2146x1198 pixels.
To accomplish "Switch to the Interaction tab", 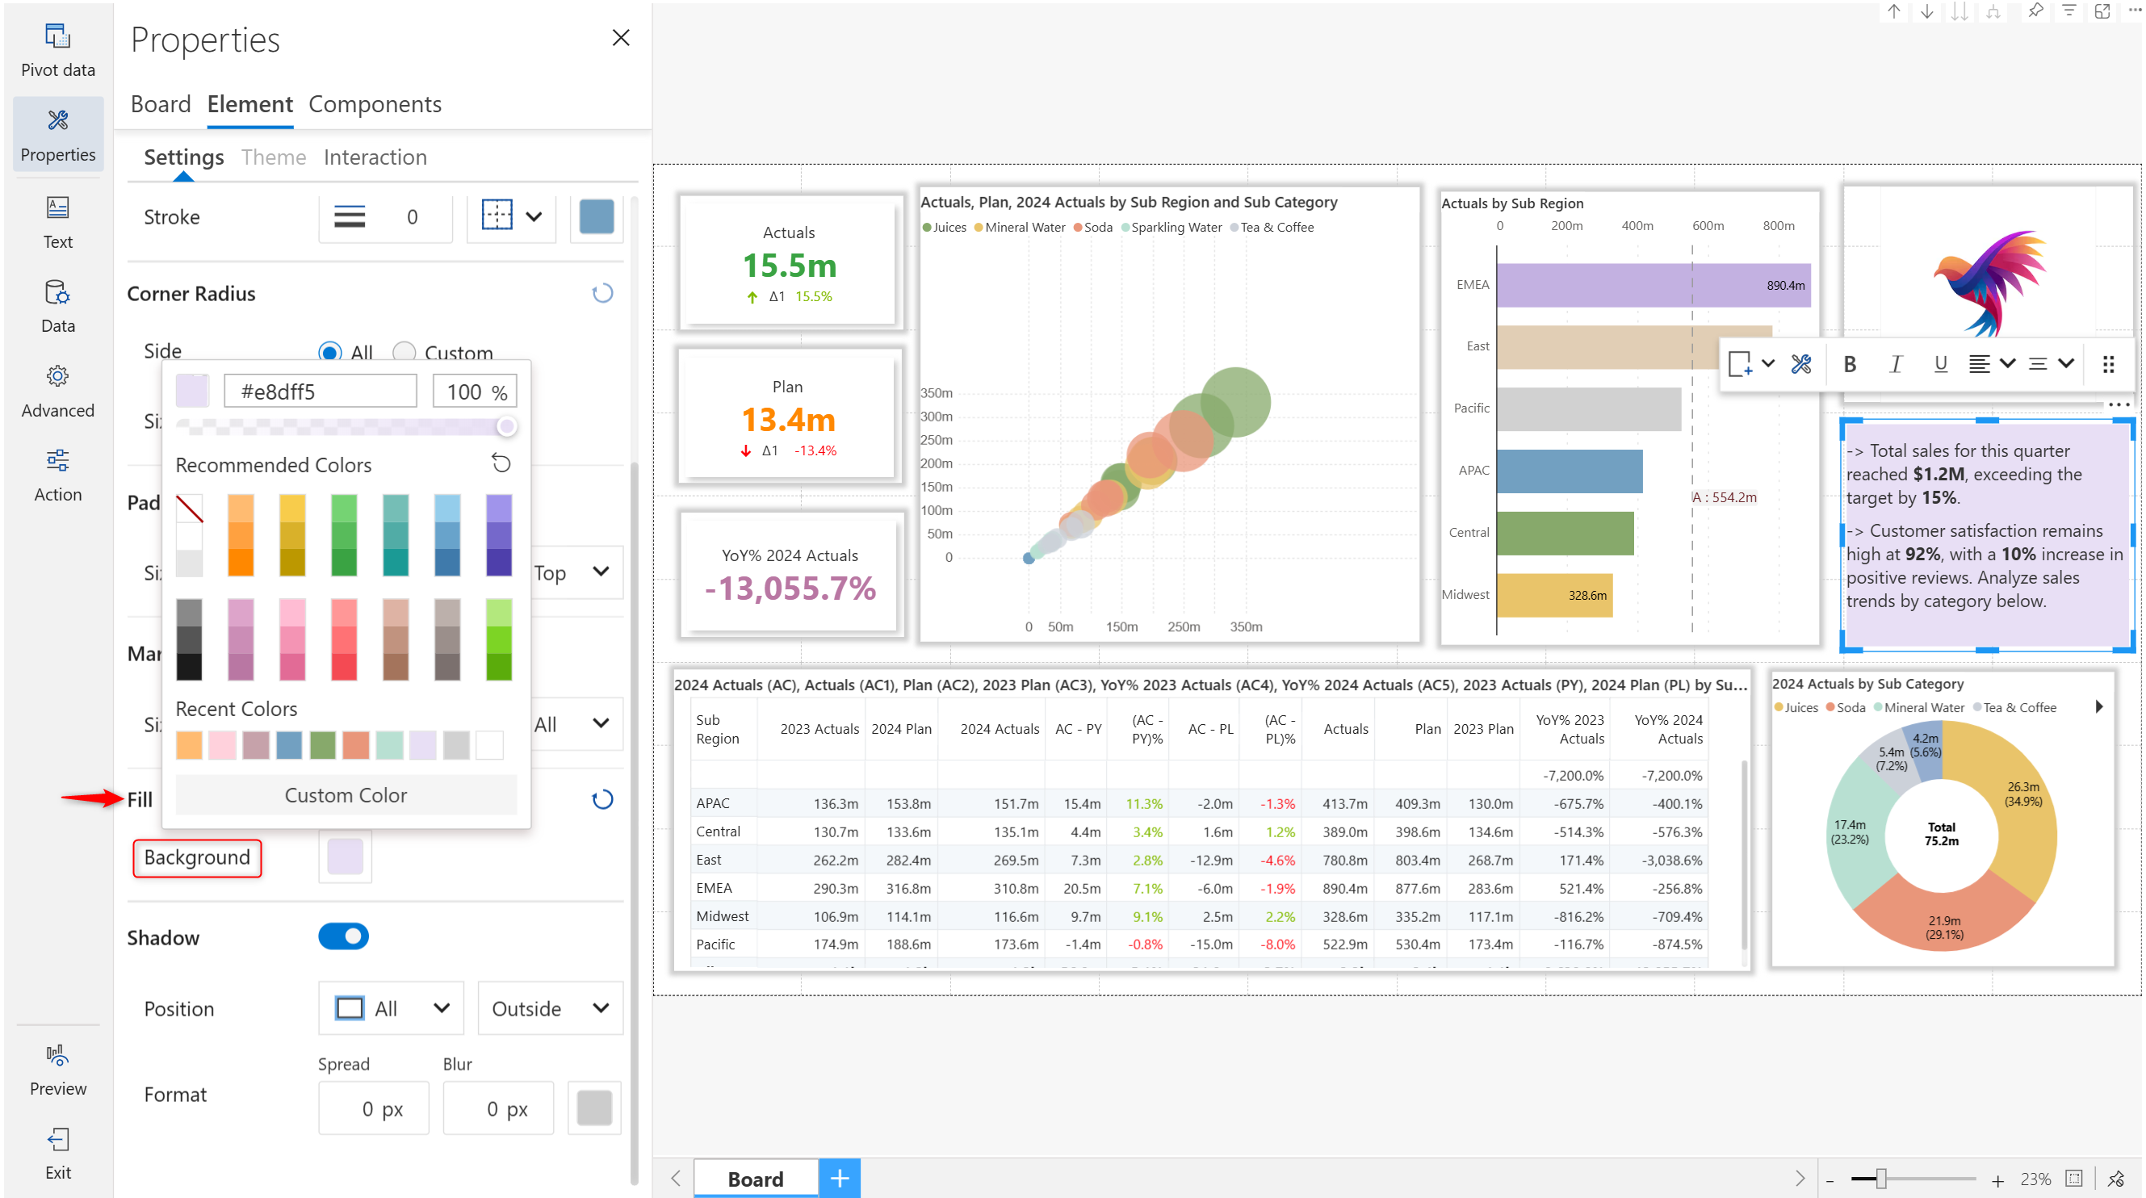I will pos(375,157).
